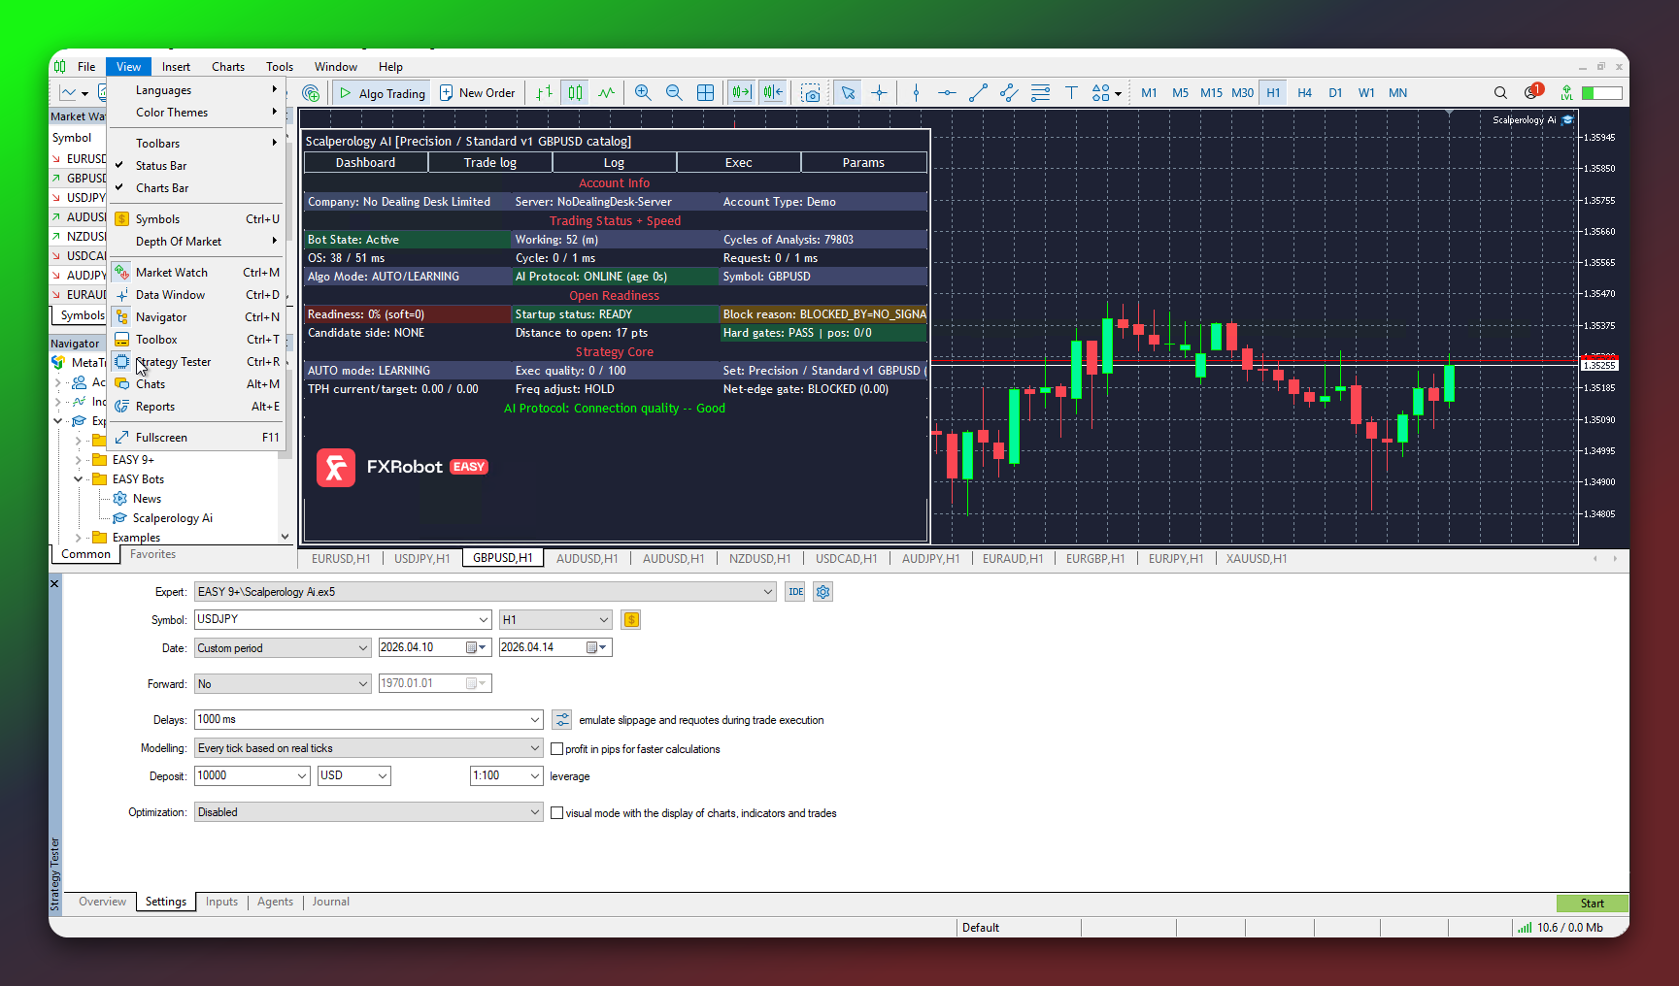
Task: Click the green connection quality bar
Action: point(1602,92)
